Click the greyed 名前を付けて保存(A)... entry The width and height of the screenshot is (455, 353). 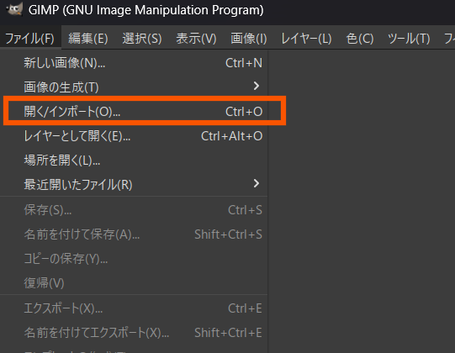pos(134,234)
